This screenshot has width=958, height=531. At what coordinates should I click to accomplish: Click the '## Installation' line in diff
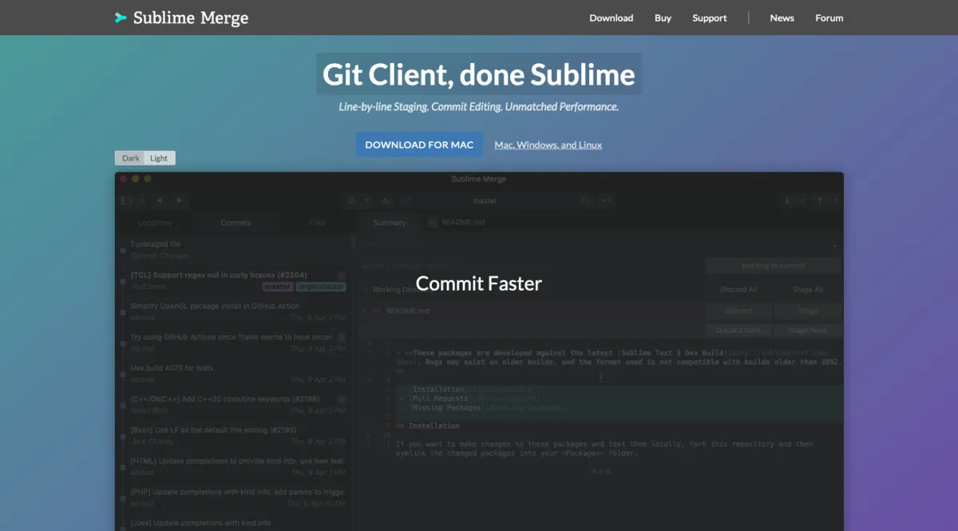coord(428,426)
